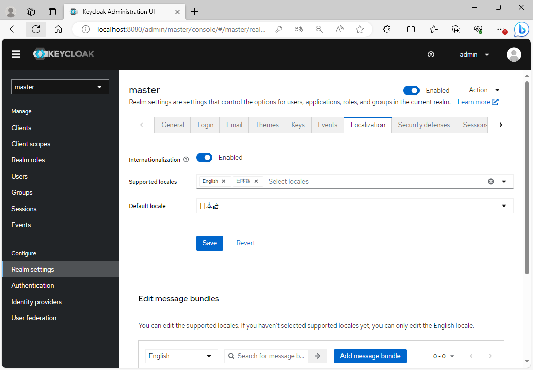The image size is (533, 370).
Task: Remove the 日本語 locale chip
Action: click(256, 181)
